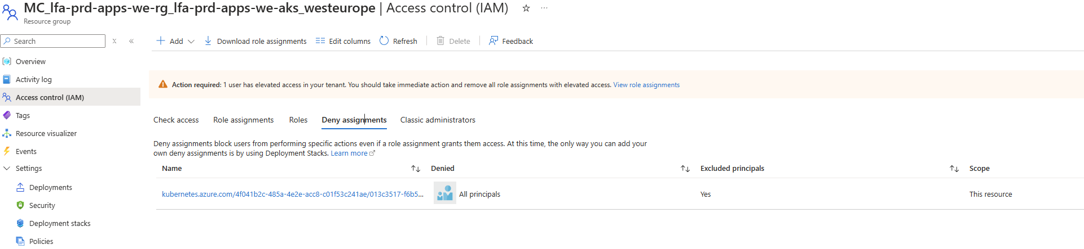The width and height of the screenshot is (1084, 249).
Task: Sort by Excluded principals column arrows
Action: pyautogui.click(x=954, y=169)
